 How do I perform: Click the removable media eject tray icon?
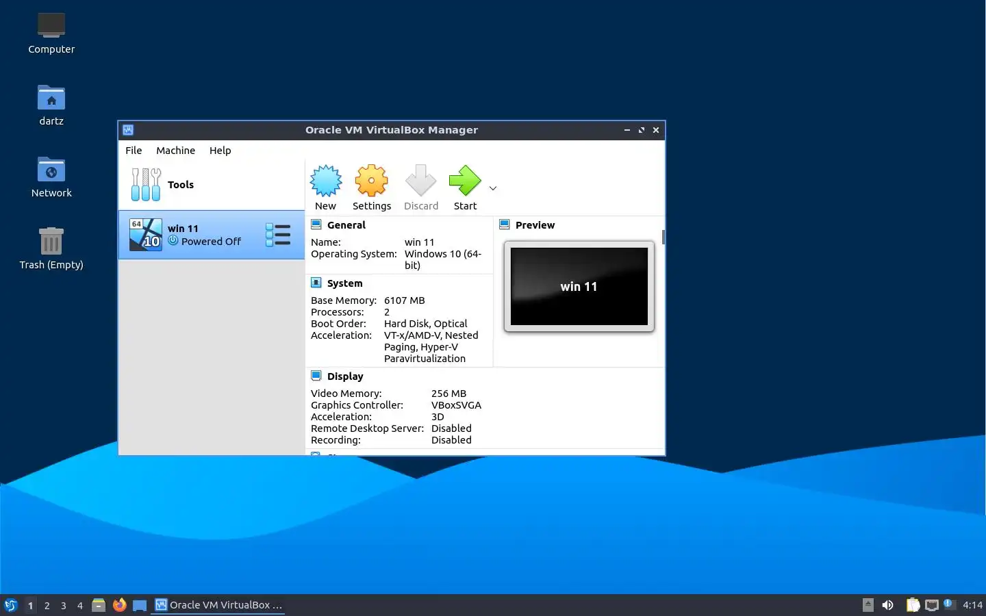tap(868, 604)
